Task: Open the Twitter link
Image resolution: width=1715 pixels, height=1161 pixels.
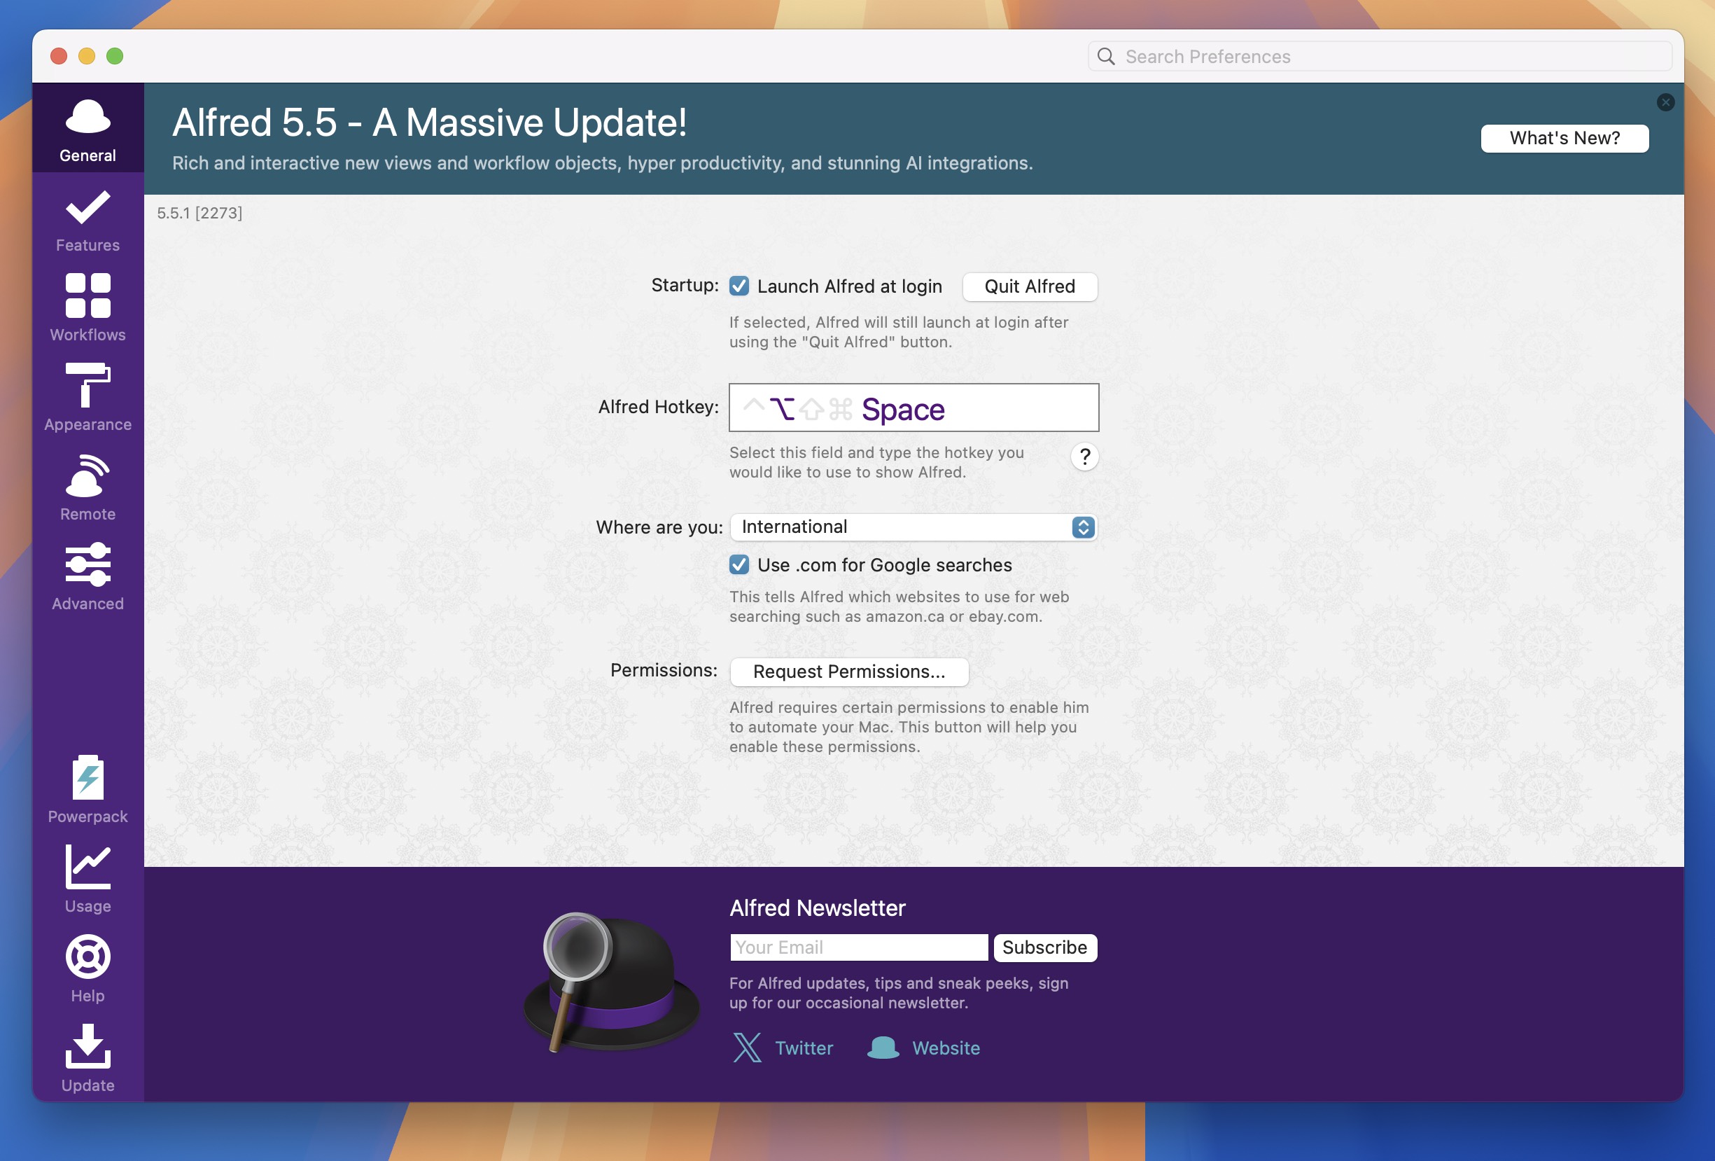Action: point(804,1048)
